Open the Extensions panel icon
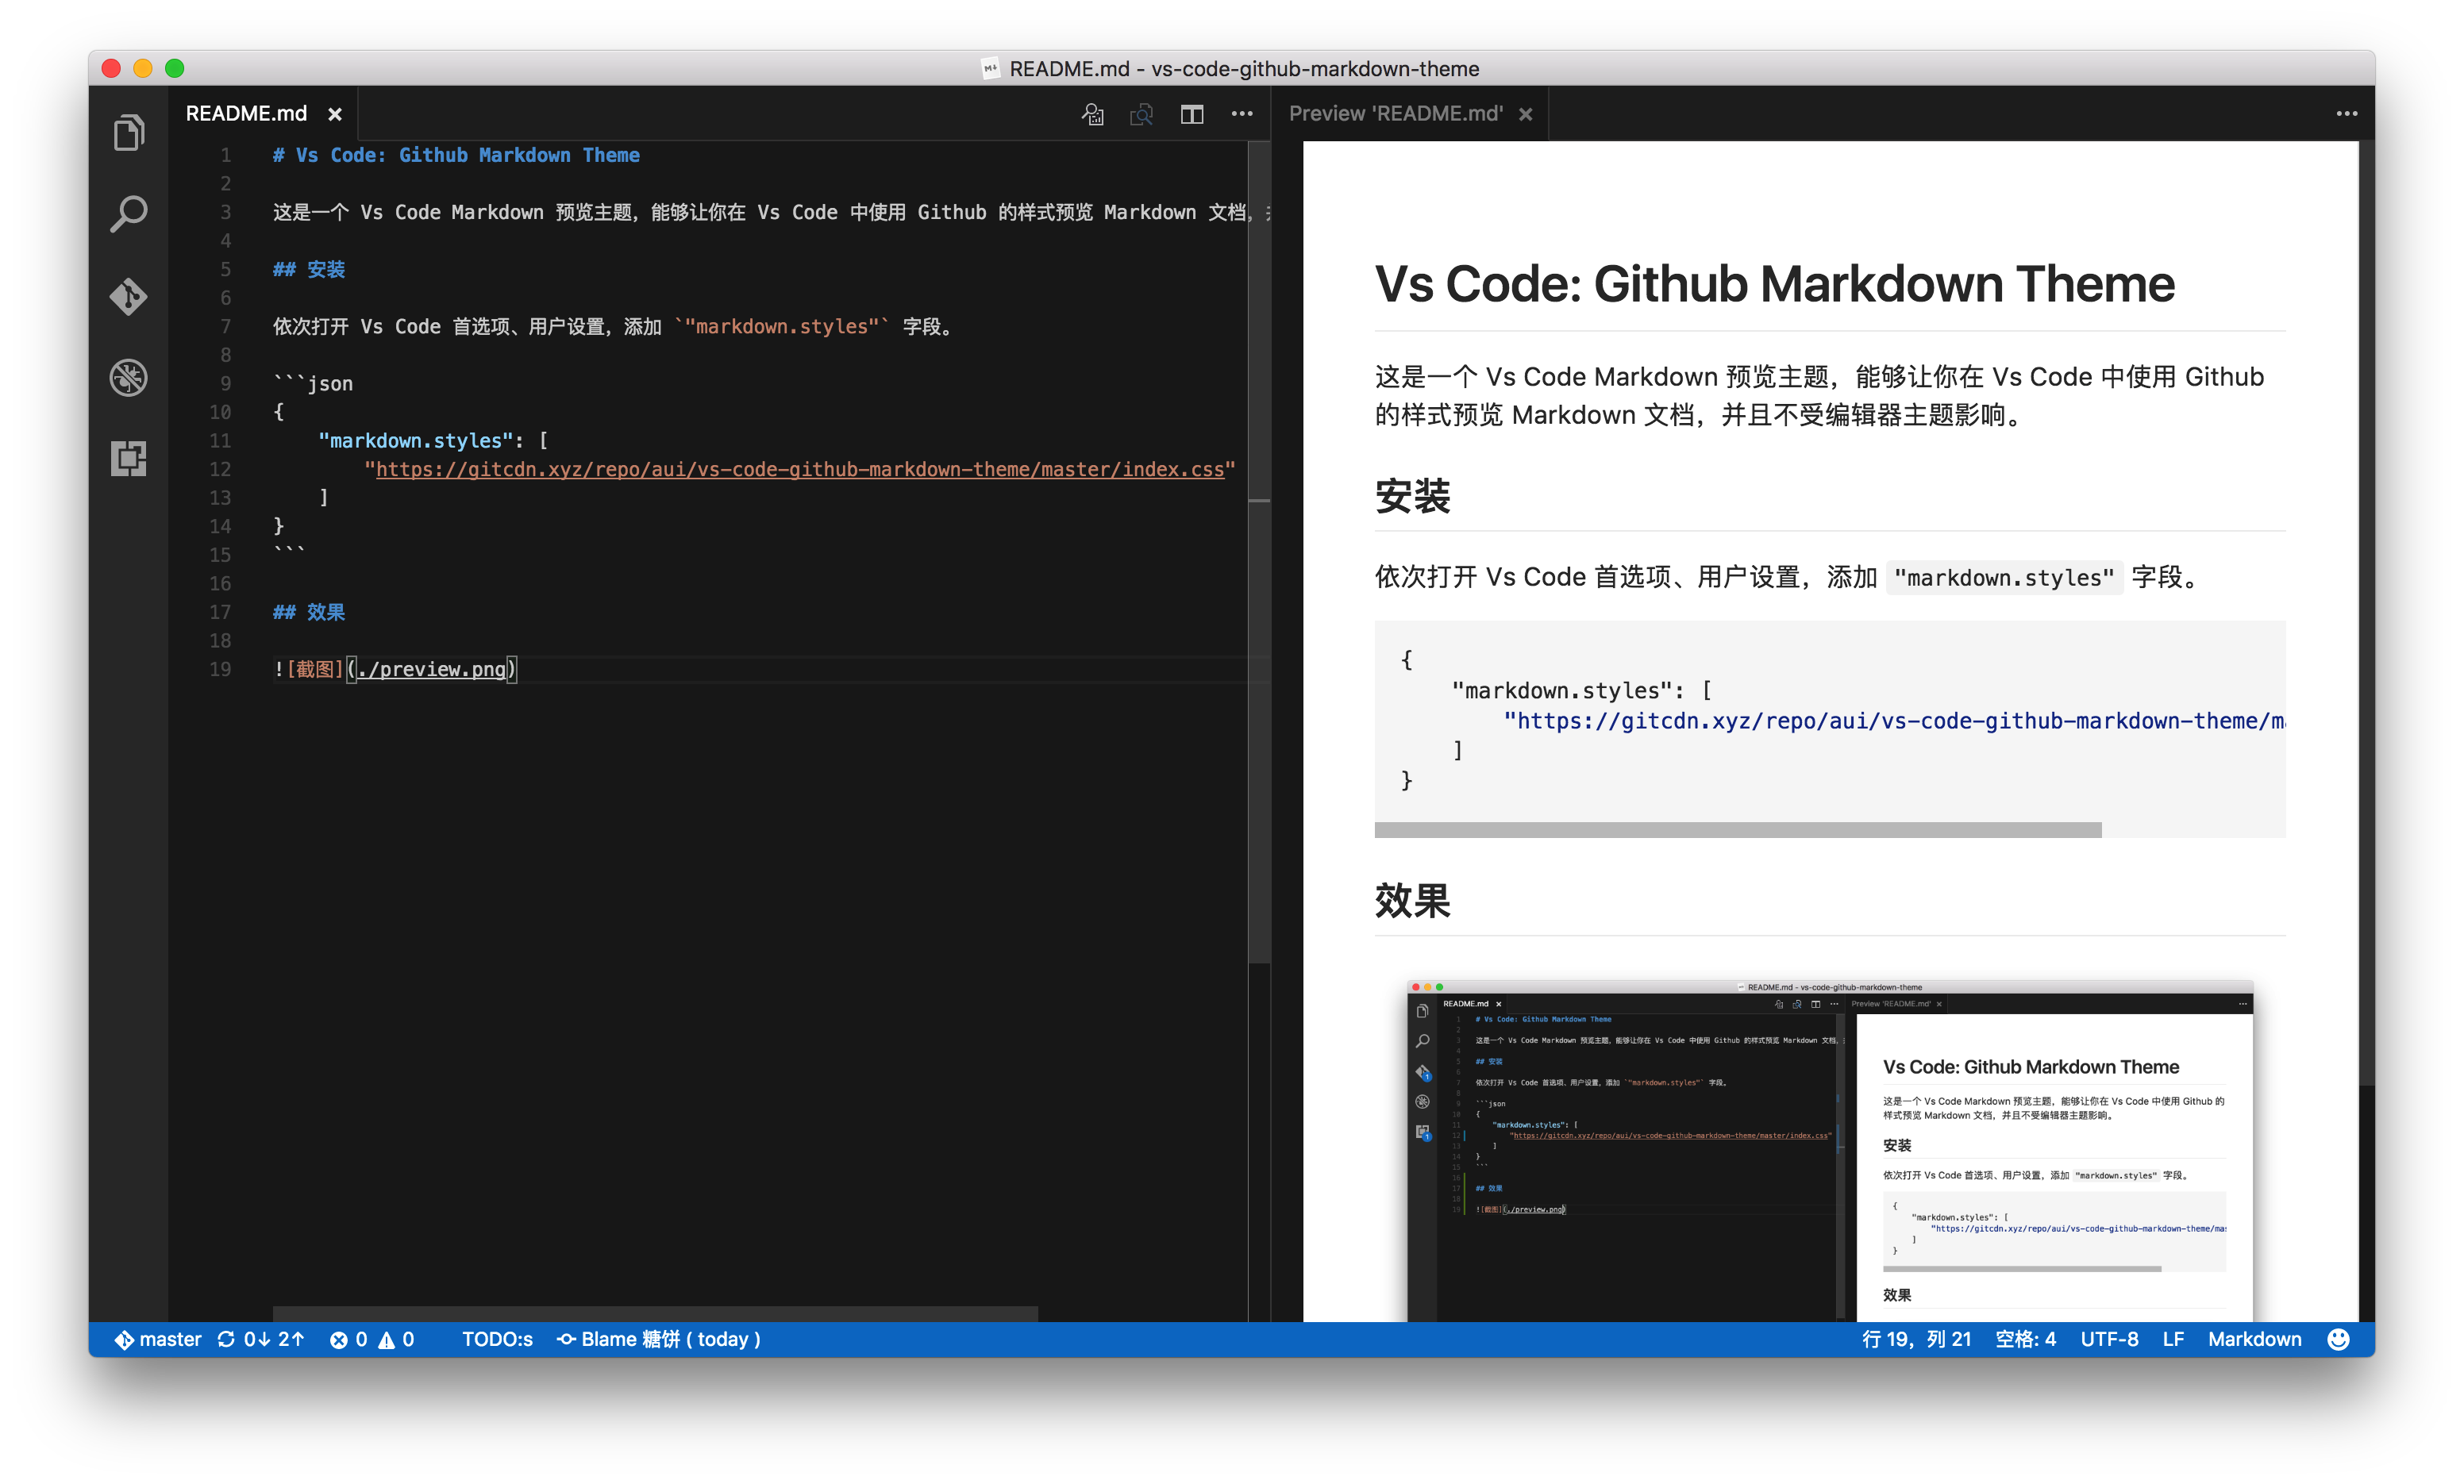The height and width of the screenshot is (1484, 2464). point(128,459)
